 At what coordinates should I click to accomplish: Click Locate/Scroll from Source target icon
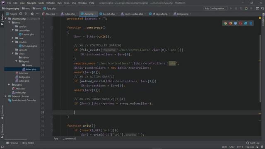[x=21, y=14]
